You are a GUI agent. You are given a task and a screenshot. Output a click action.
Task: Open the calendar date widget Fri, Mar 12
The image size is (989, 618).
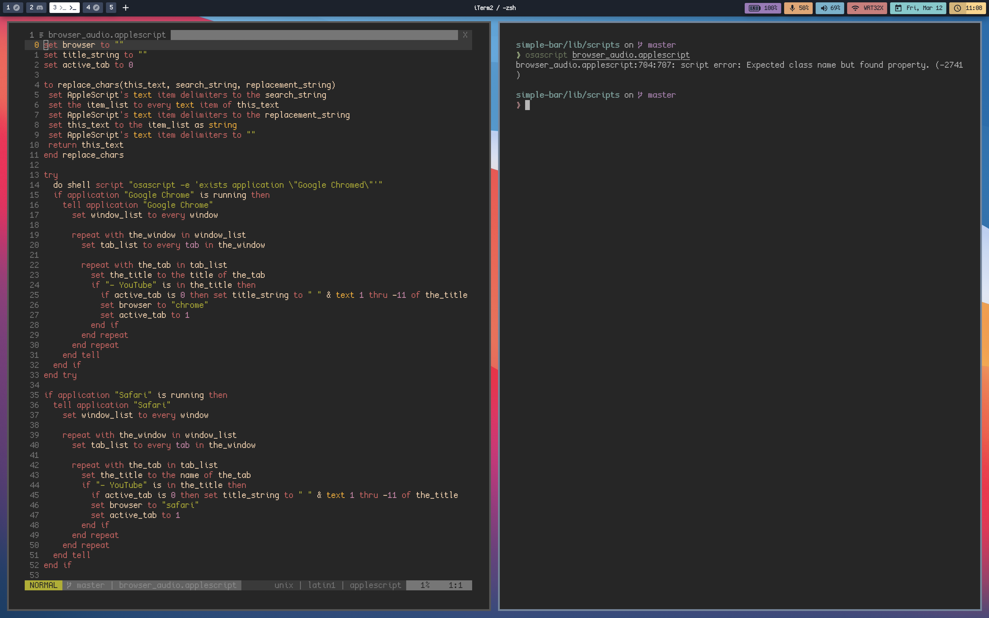(x=918, y=8)
